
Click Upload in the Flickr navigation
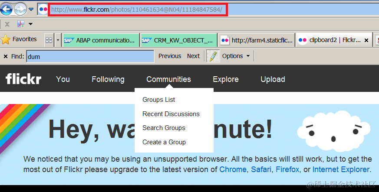coord(273,79)
